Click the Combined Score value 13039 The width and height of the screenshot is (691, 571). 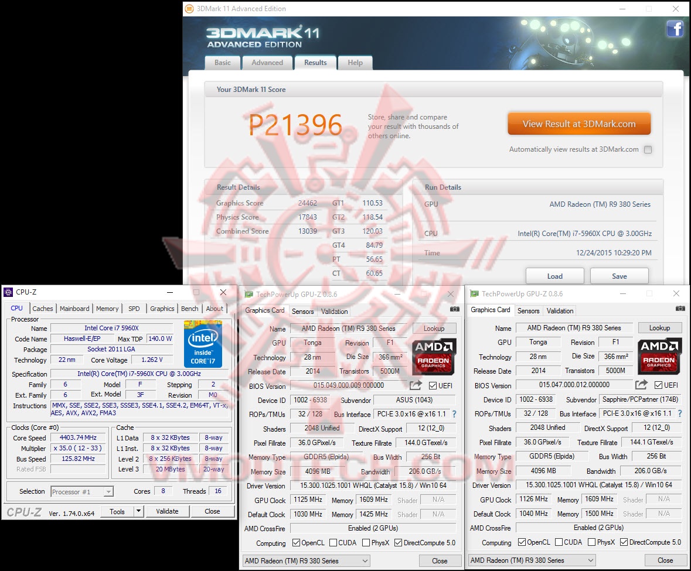pyautogui.click(x=307, y=231)
